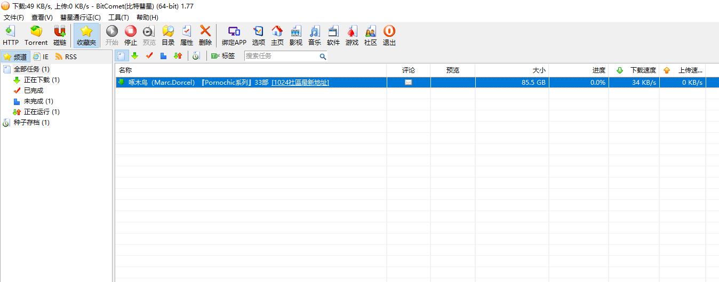
Task: Add a magnet link (磁链) task
Action: (x=60, y=35)
